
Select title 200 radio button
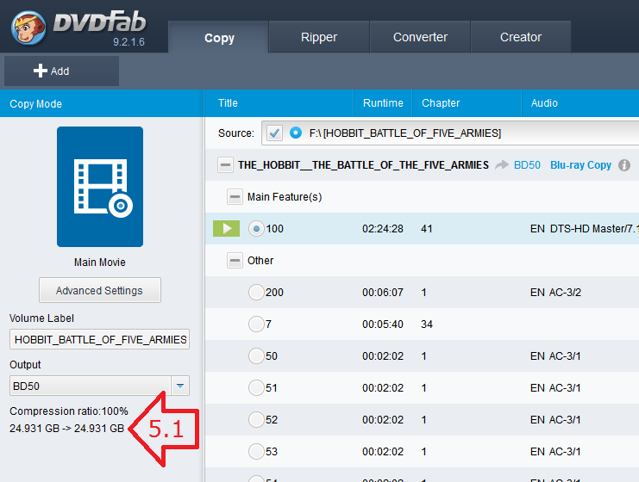click(x=256, y=292)
